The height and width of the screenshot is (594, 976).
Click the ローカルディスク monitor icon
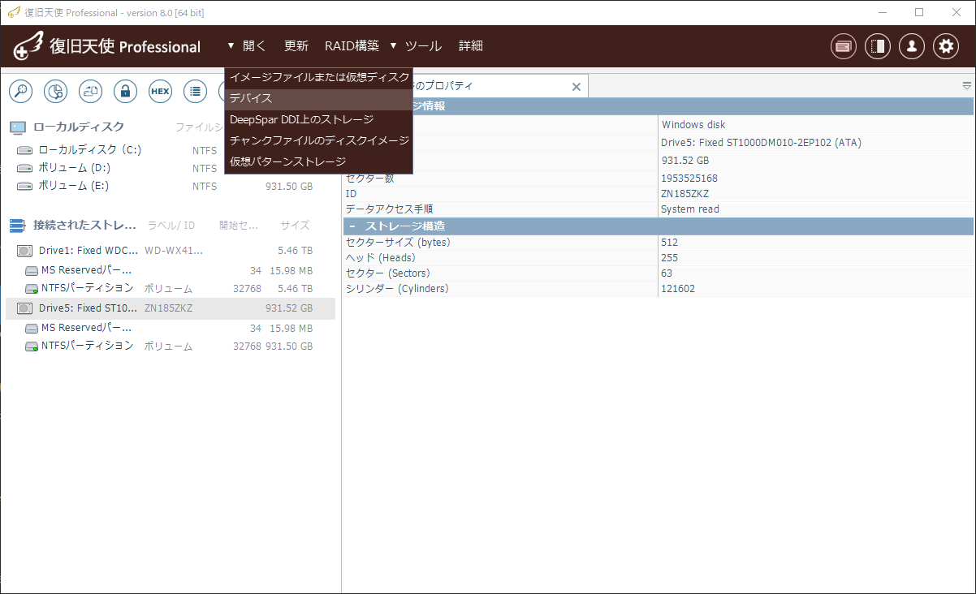pyautogui.click(x=17, y=127)
